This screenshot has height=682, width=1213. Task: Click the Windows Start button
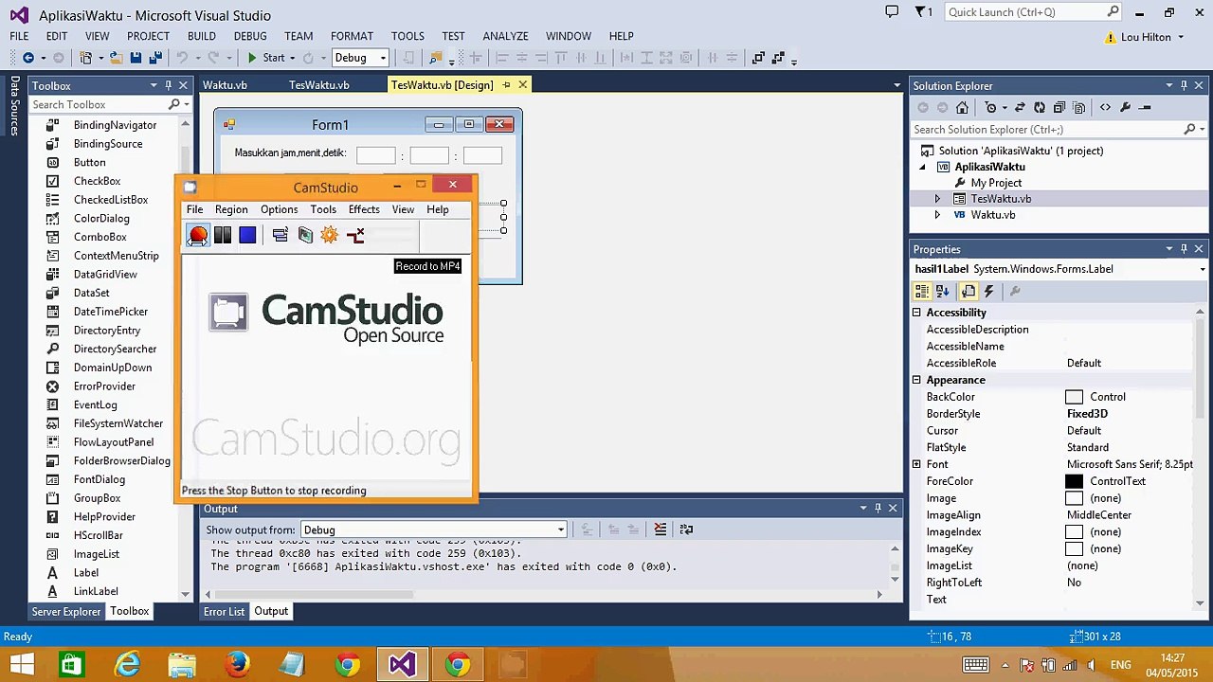point(23,665)
